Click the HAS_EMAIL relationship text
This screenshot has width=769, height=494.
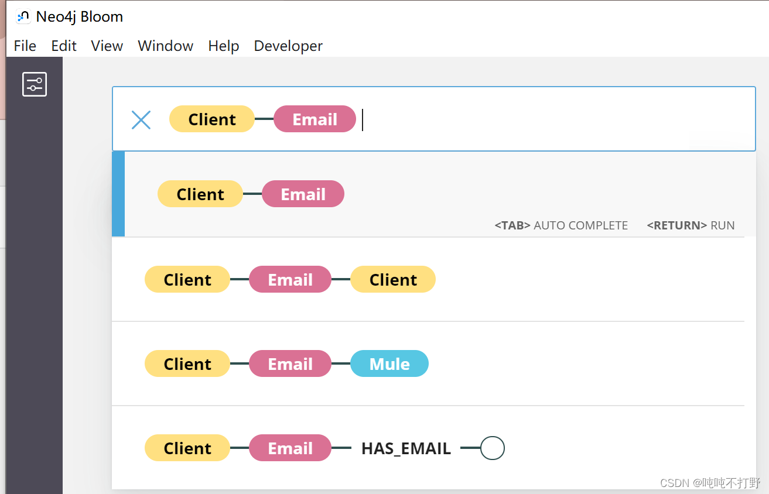pyautogui.click(x=406, y=449)
